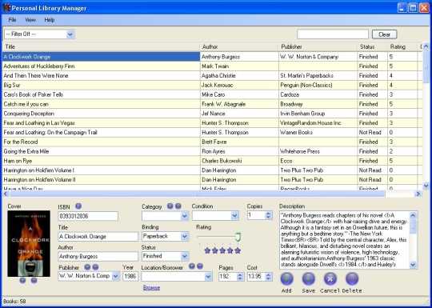Click the Rating slider handle
Image resolution: width=432 pixels, height=308 pixels.
238,237
